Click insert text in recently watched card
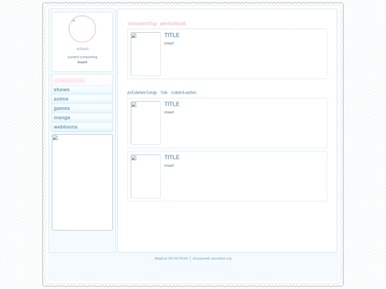386x289 pixels. [x=169, y=44]
